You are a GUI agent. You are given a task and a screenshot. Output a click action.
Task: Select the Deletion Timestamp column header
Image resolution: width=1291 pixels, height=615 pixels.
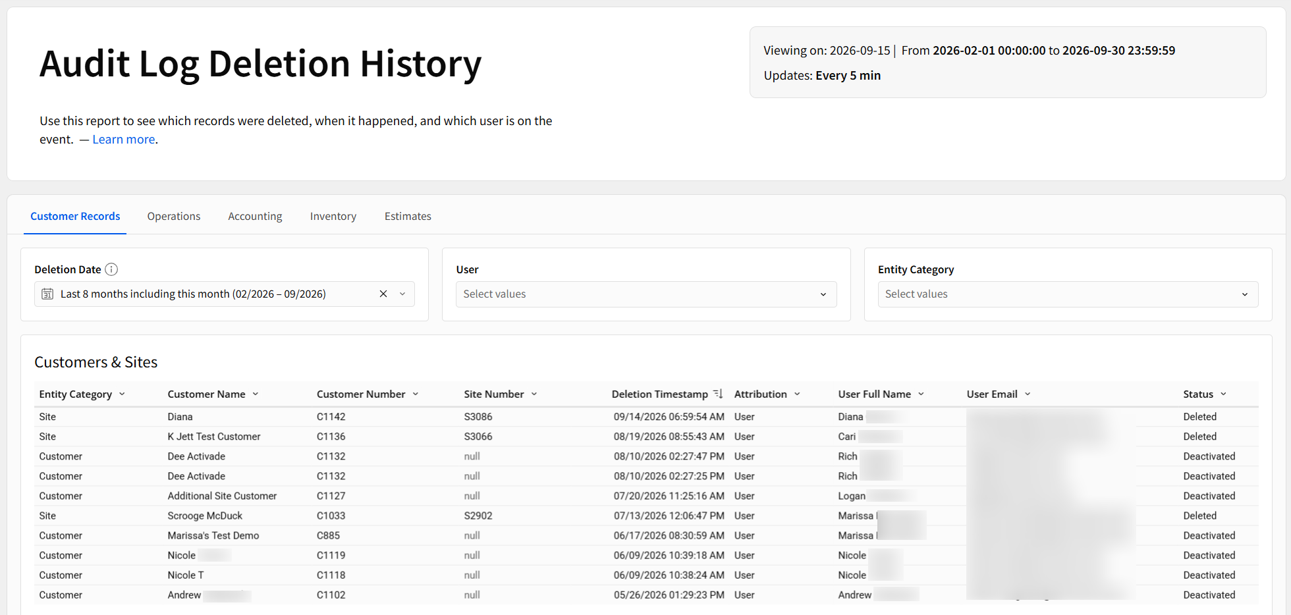659,394
